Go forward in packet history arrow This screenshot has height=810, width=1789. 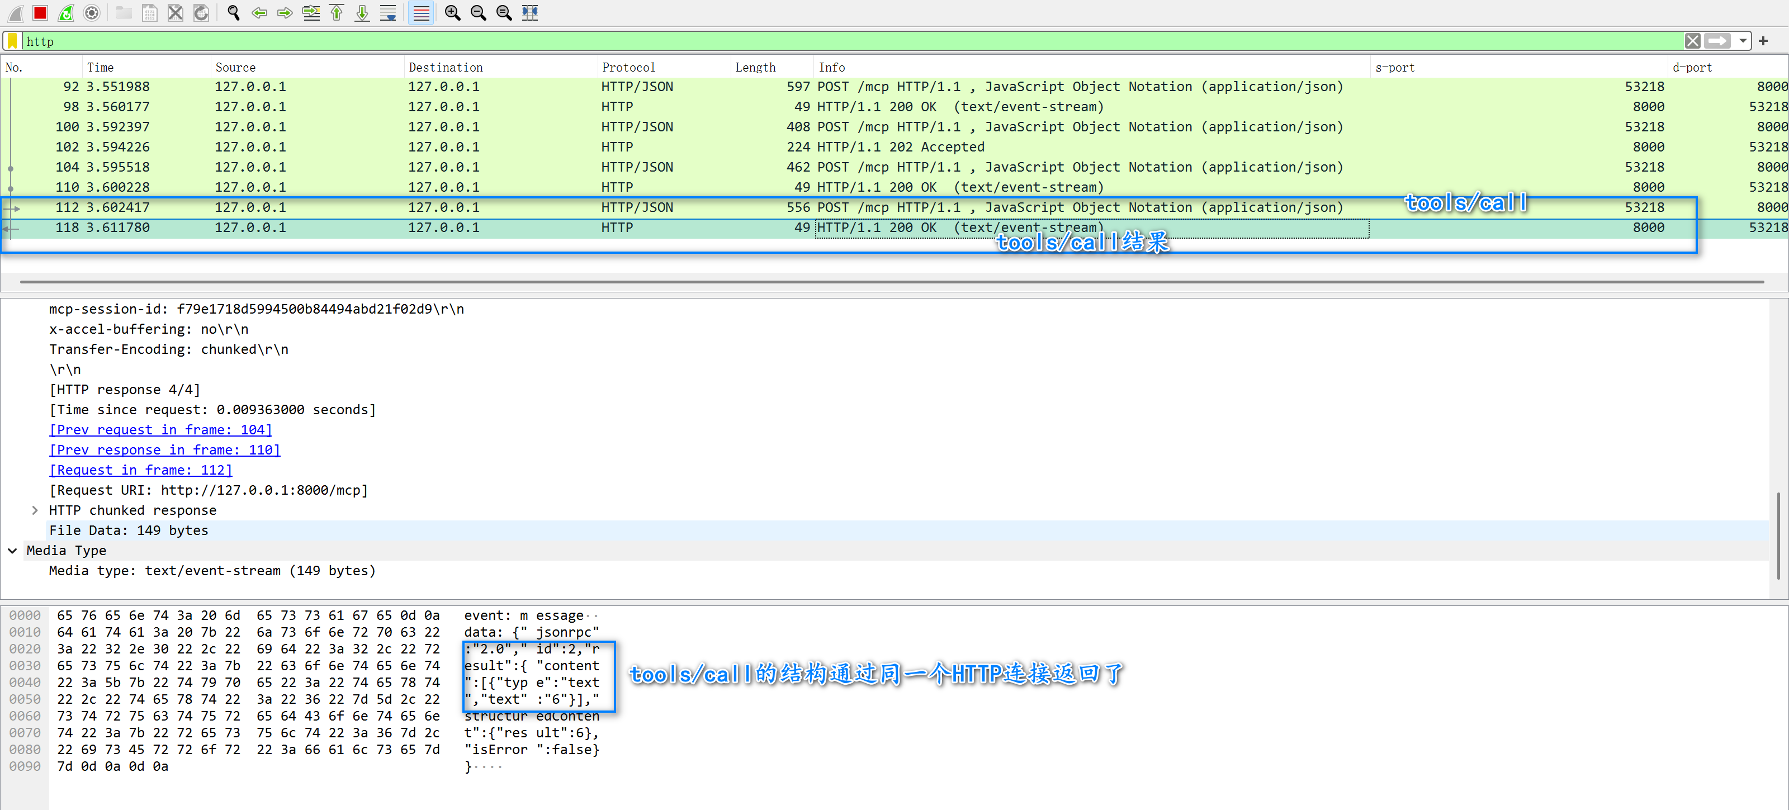click(x=285, y=12)
